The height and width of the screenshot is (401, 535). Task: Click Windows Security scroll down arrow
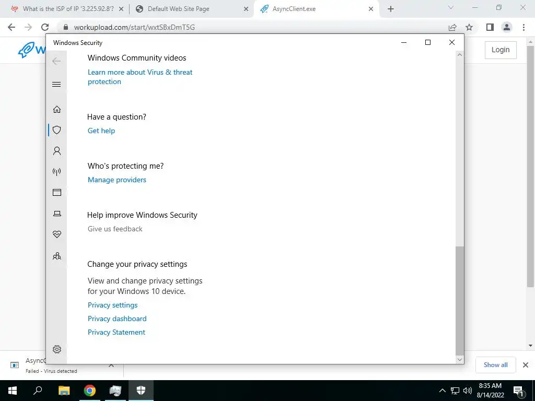[x=460, y=359]
